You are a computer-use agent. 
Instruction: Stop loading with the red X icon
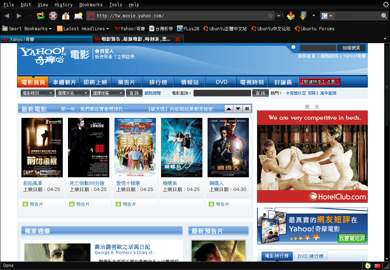(x=53, y=16)
